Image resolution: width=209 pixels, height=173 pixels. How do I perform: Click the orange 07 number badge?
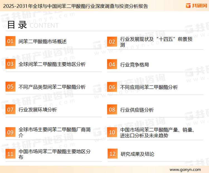(10, 109)
